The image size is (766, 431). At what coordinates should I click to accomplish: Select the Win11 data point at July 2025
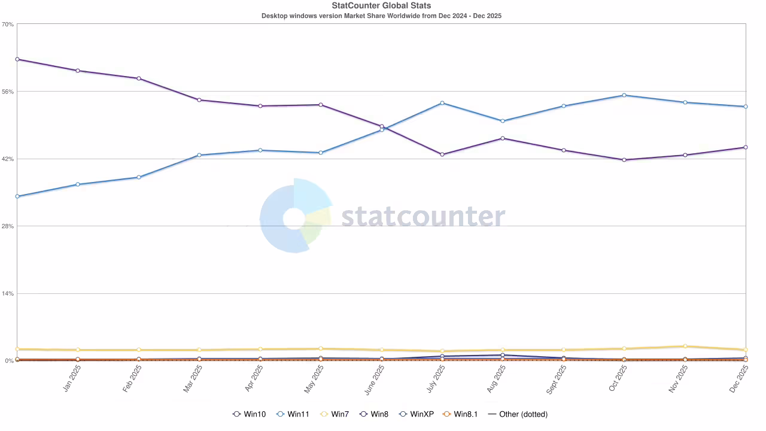pos(442,103)
